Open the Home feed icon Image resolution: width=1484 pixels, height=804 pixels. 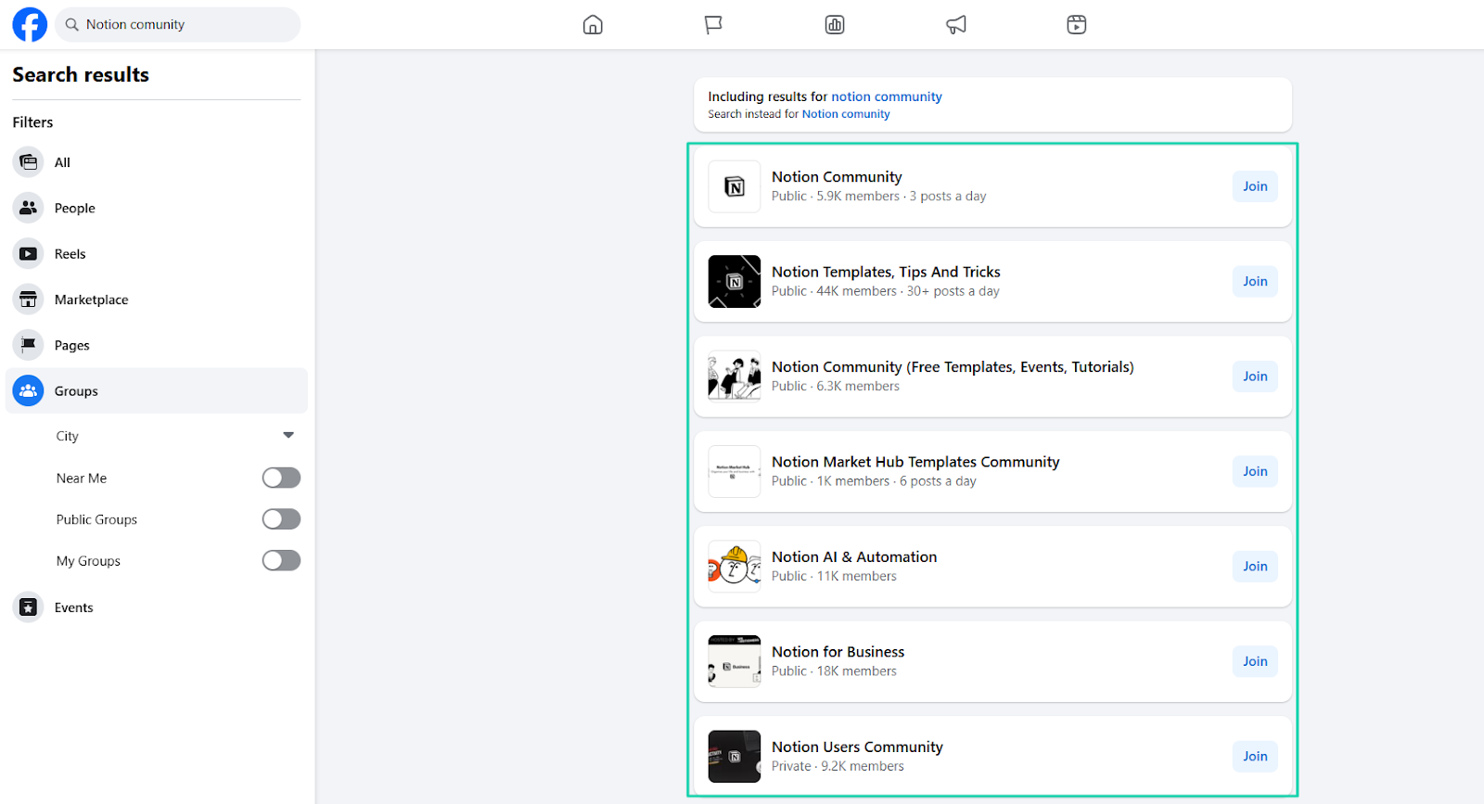point(593,25)
